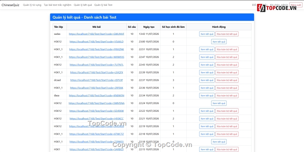Open the ChineseQuiz home brand link
This screenshot has width=304, height=152.
point(11,5)
